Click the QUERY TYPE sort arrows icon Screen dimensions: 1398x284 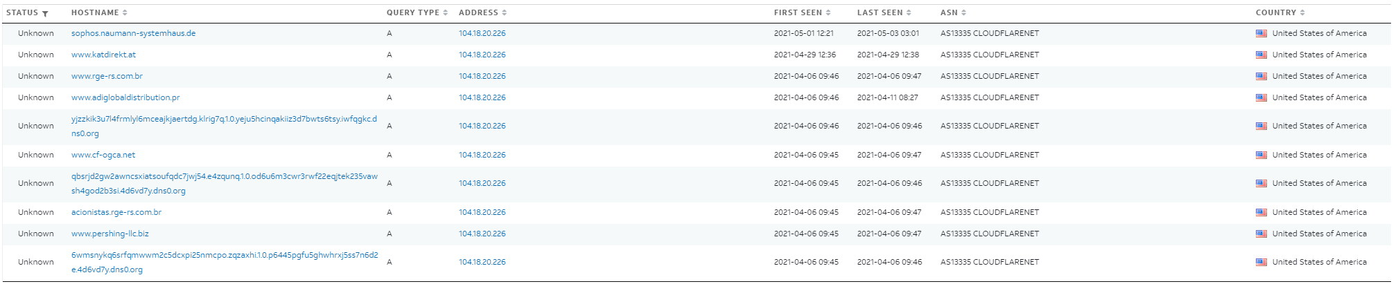(445, 12)
